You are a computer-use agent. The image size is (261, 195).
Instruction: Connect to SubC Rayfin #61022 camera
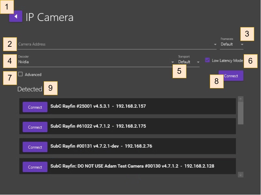35,127
